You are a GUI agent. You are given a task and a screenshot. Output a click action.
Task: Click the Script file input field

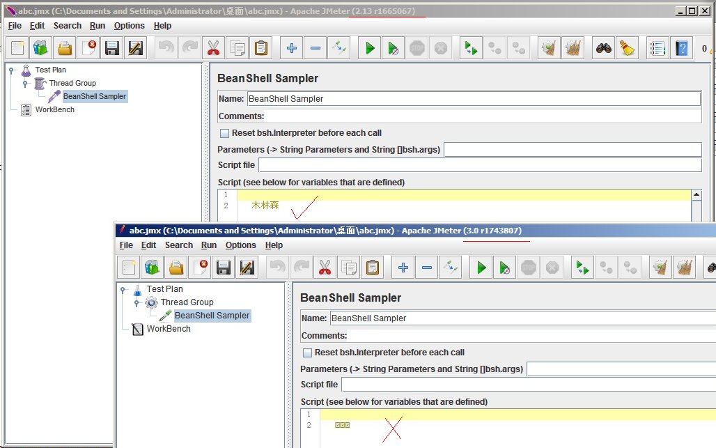coord(481,164)
